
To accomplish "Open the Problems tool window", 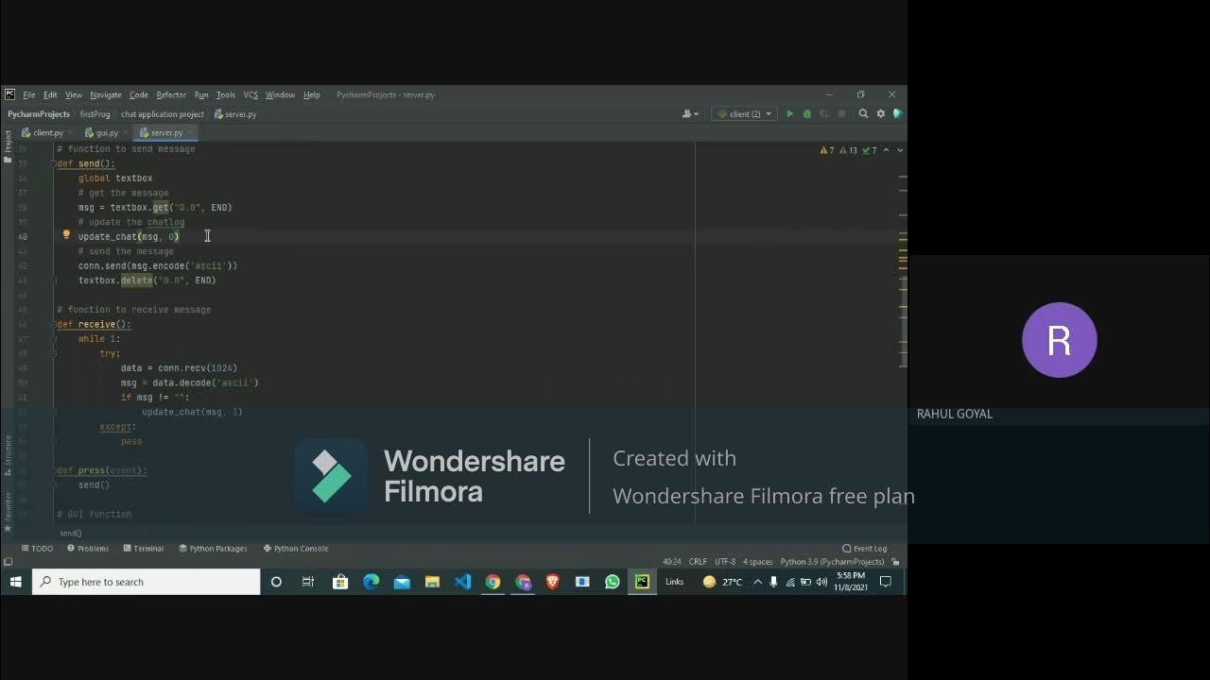I will [x=88, y=549].
